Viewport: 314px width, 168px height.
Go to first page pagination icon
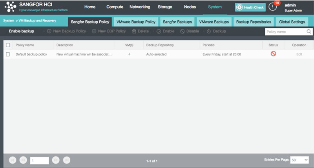point(13,160)
